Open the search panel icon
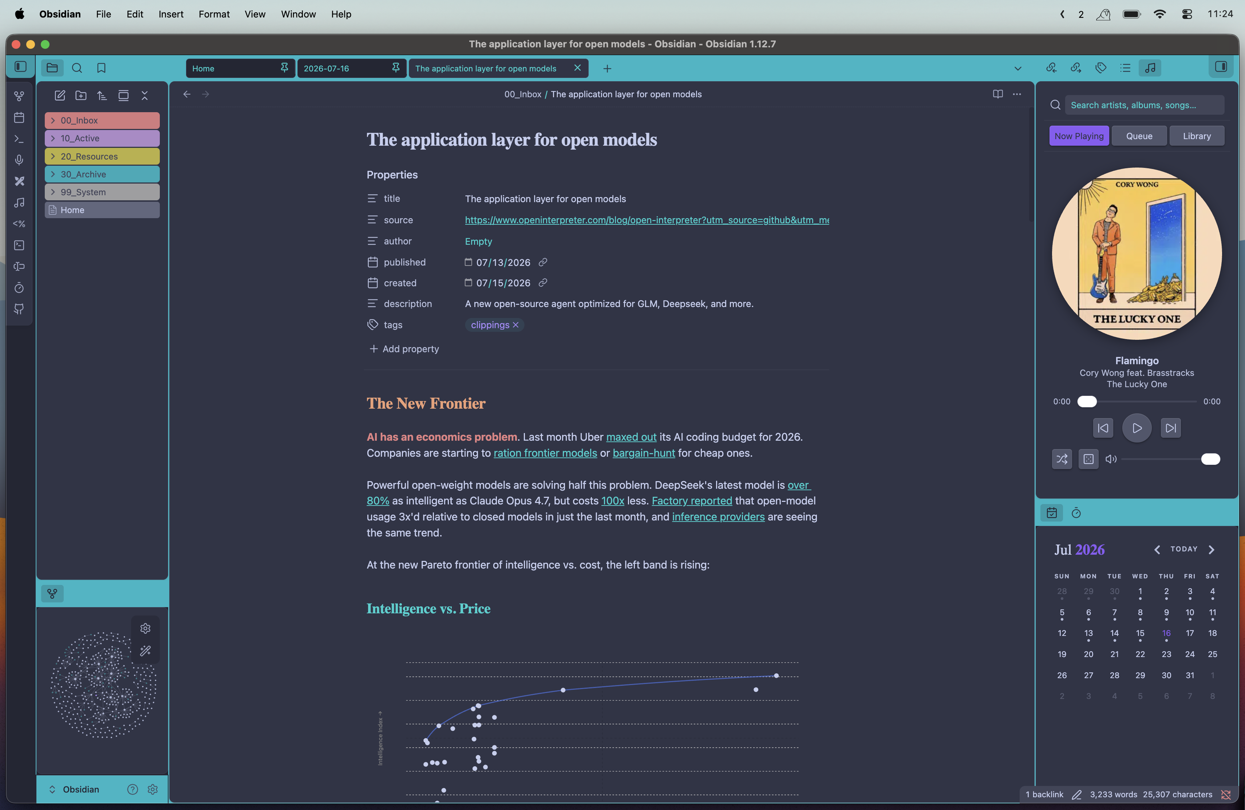Image resolution: width=1245 pixels, height=810 pixels. coord(77,68)
